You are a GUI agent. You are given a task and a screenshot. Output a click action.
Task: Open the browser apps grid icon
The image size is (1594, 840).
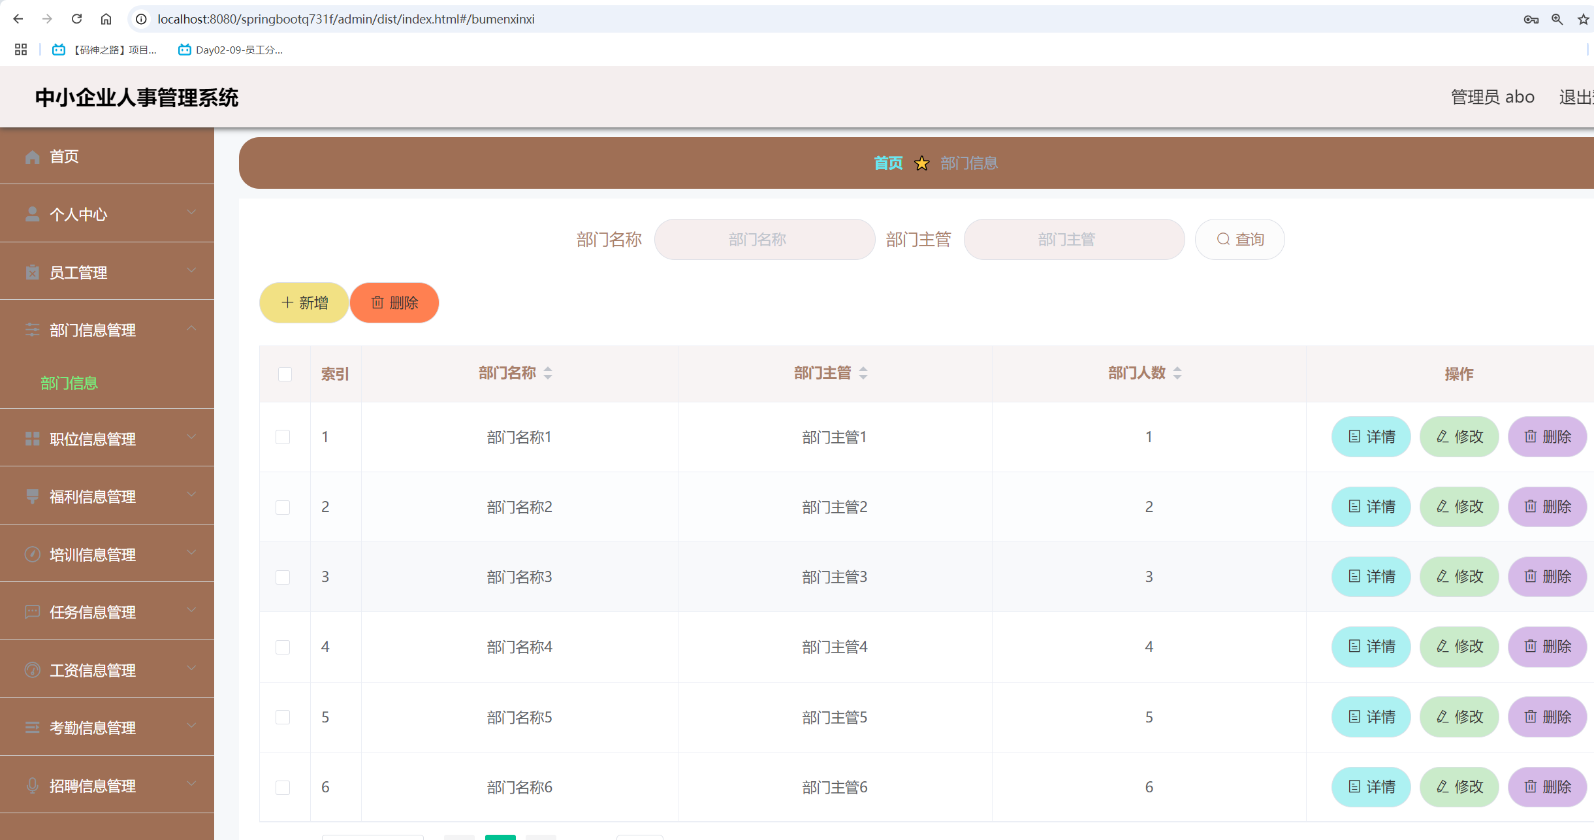pyautogui.click(x=21, y=50)
